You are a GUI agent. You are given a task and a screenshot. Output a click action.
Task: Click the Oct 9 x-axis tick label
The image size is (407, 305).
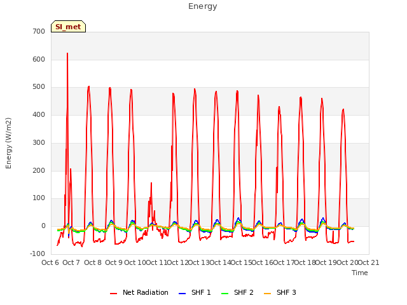[114, 262]
